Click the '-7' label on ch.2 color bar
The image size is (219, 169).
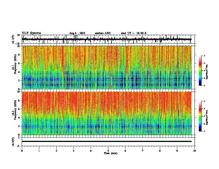click(204, 131)
